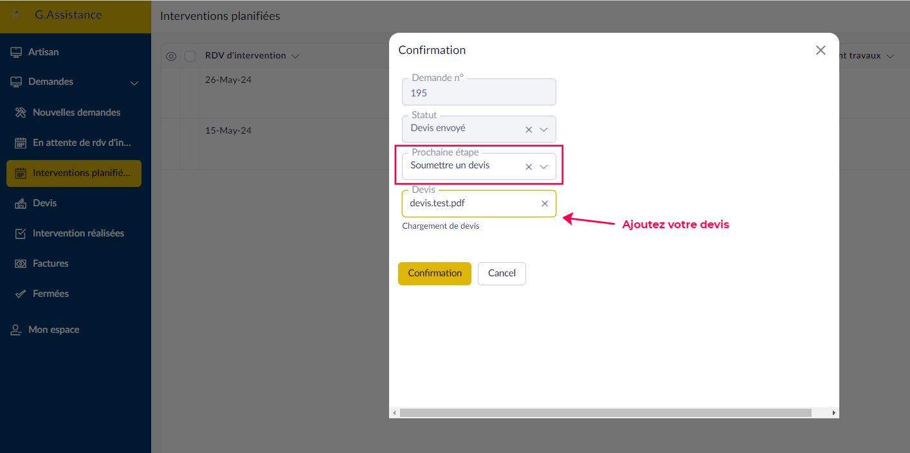Sort by RDV d'intervention column chevron
This screenshot has width=910, height=453.
tap(295, 56)
